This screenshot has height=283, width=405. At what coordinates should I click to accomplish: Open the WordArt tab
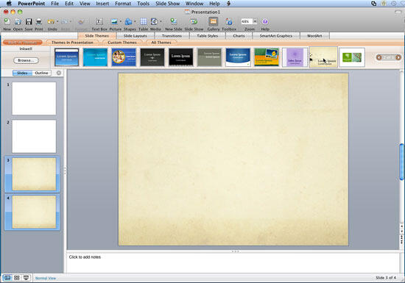tap(314, 36)
